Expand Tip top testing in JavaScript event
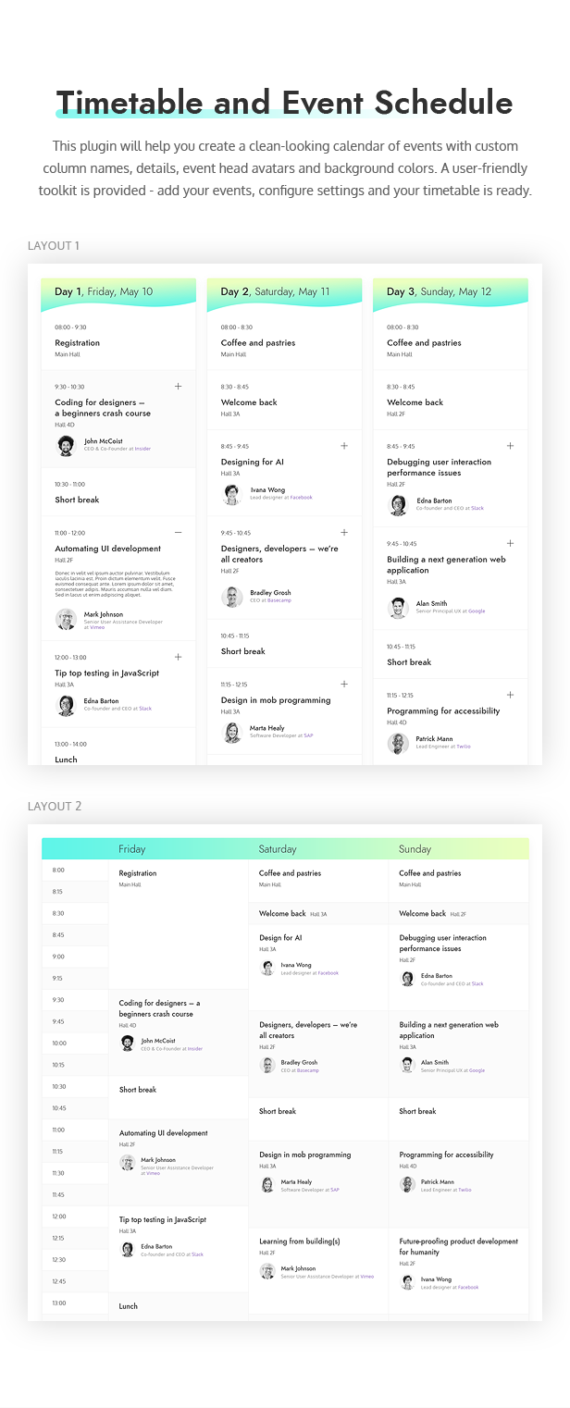Screen dimensions: 570x1408 click(x=179, y=657)
